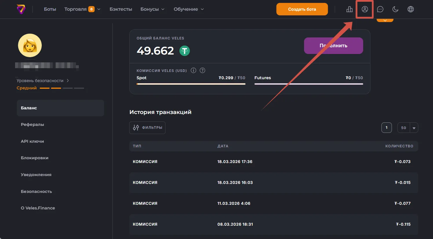Viewport: 433px width, 239px height.
Task: Open the statistics bar chart icon
Action: click(x=350, y=9)
